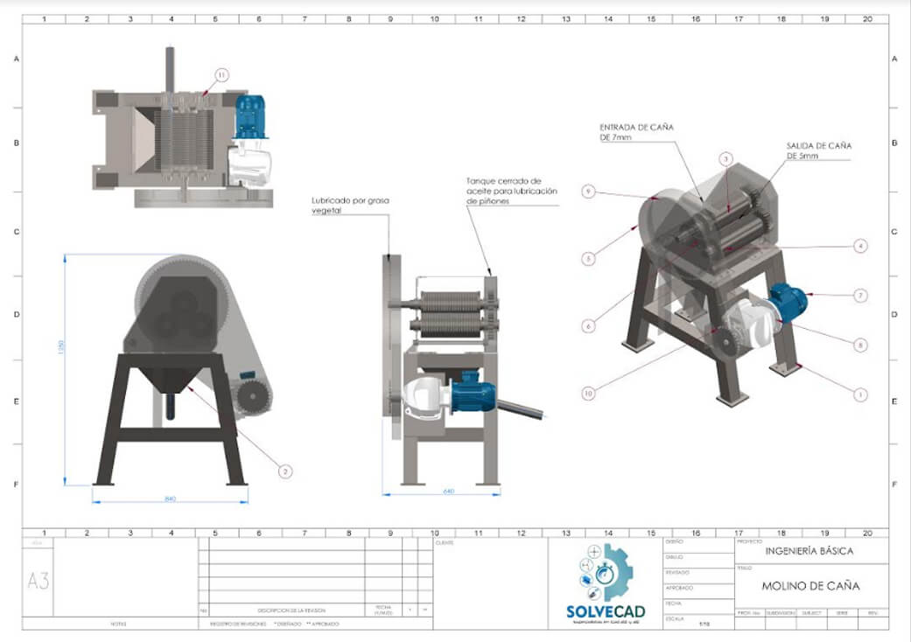Click the blue motor in the top view
911x642 pixels.
pyautogui.click(x=250, y=116)
